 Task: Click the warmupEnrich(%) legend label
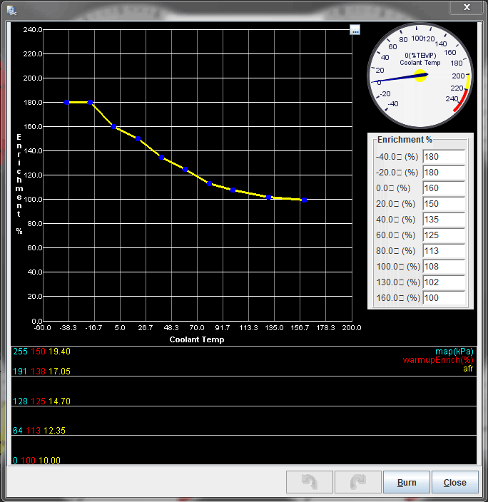point(437,360)
